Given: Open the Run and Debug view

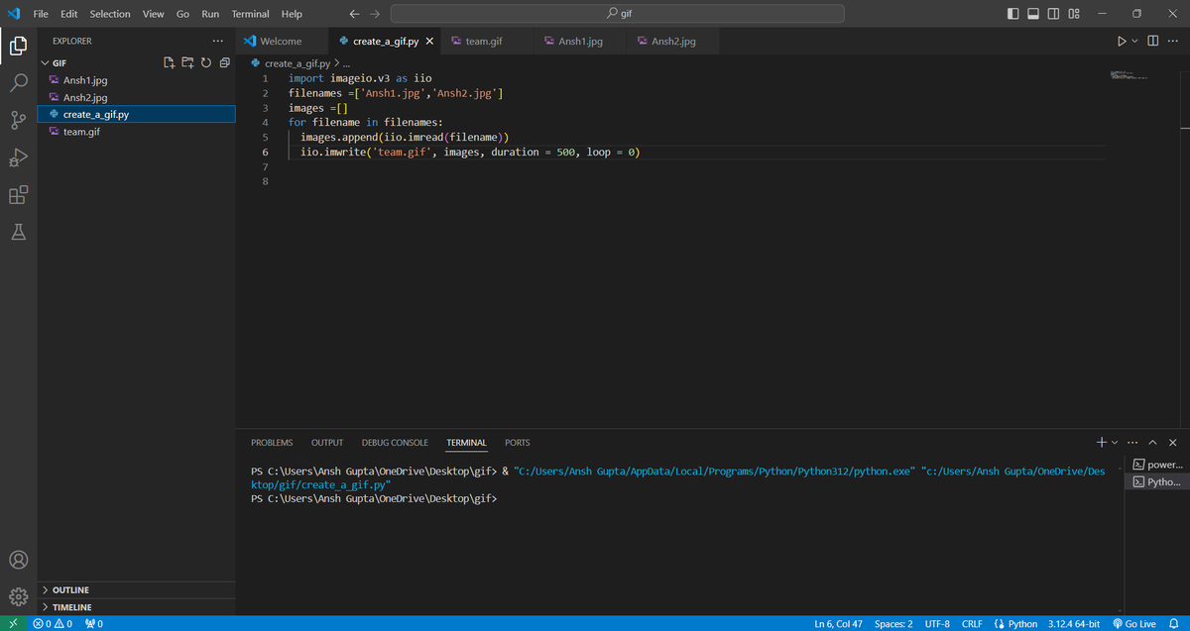Looking at the screenshot, I should click(18, 158).
